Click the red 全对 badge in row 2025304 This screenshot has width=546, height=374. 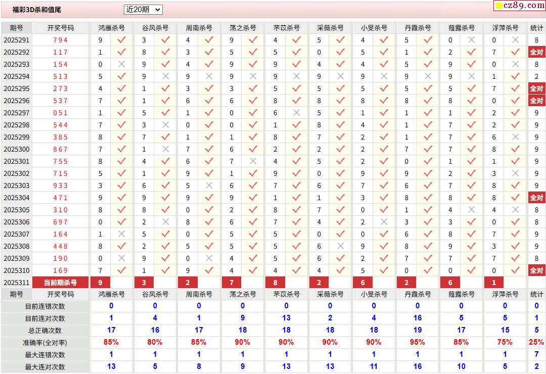(536, 198)
